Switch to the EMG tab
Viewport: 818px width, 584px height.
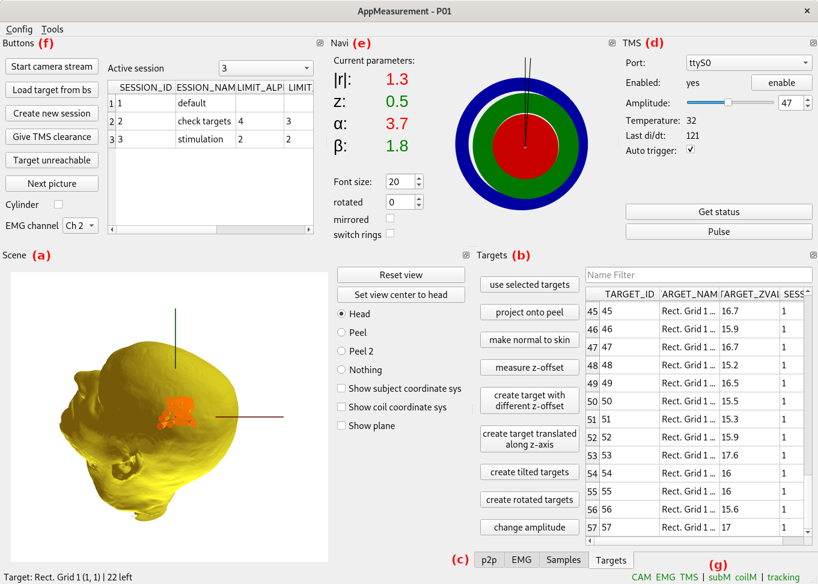pyautogui.click(x=521, y=560)
